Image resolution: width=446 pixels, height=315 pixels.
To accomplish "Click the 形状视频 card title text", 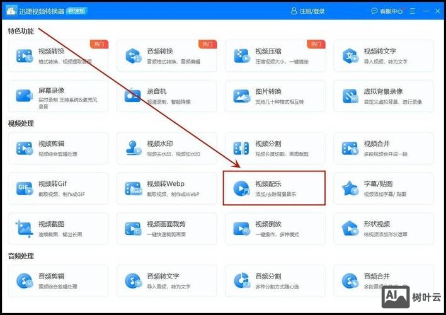I will pos(377,224).
